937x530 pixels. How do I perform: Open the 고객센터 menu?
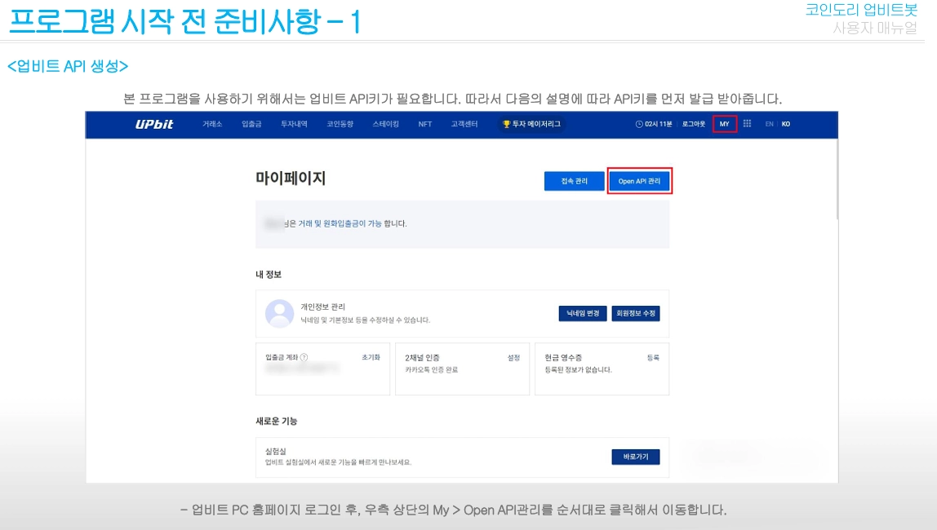464,124
